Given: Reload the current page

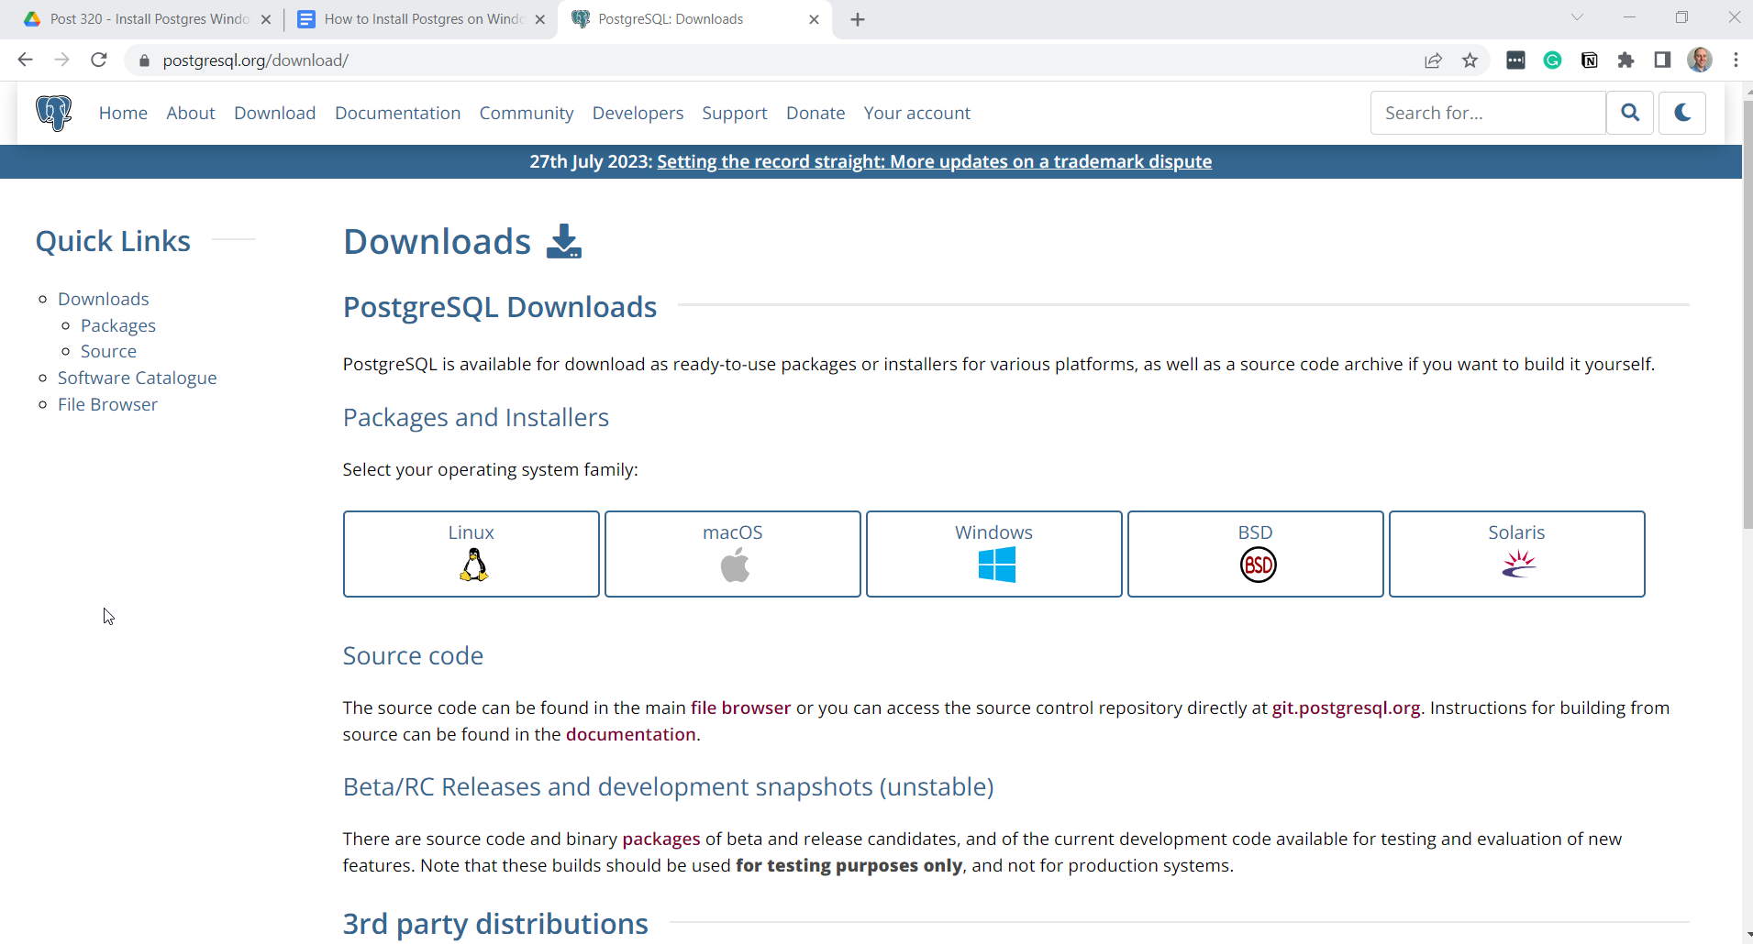Looking at the screenshot, I should 99,60.
